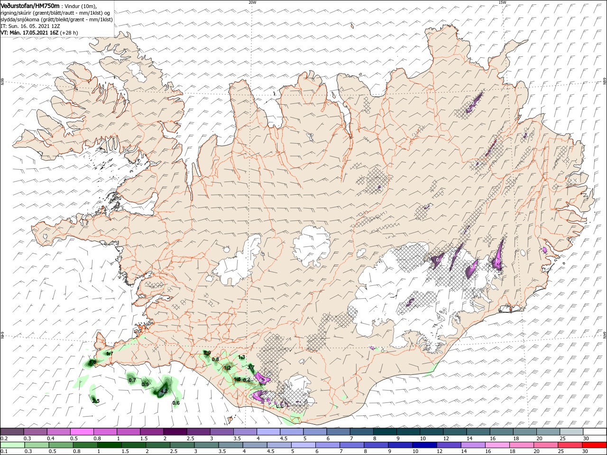607x455 pixels.
Task: Select the 1.9 rainfall value at the peninsula tip
Action: pos(93,362)
